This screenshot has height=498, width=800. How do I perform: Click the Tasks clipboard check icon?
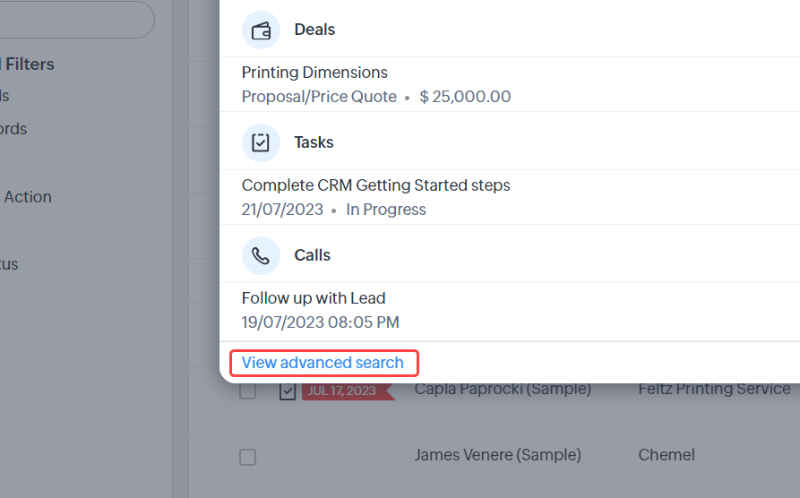click(x=261, y=142)
